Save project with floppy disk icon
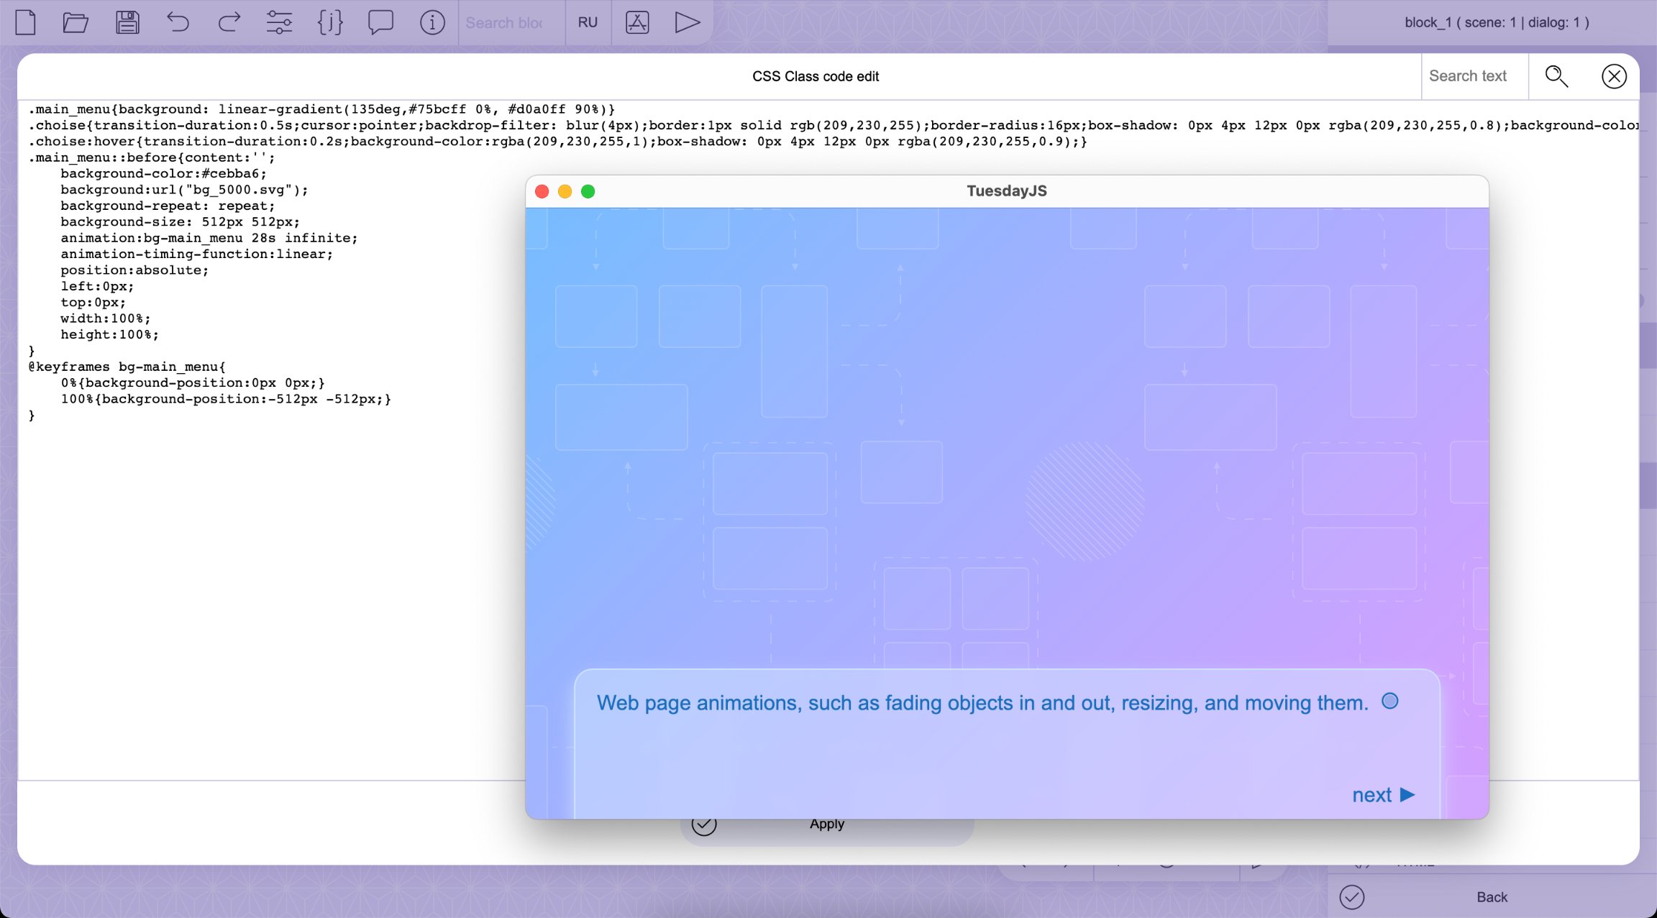 [x=127, y=22]
